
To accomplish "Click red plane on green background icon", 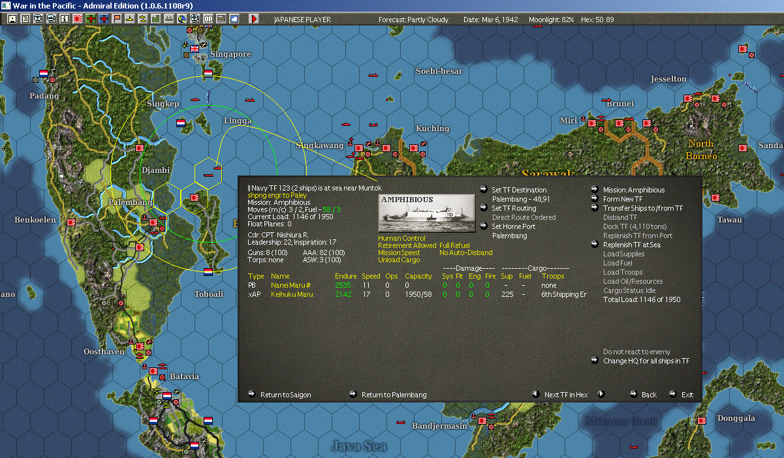I will [90, 19].
